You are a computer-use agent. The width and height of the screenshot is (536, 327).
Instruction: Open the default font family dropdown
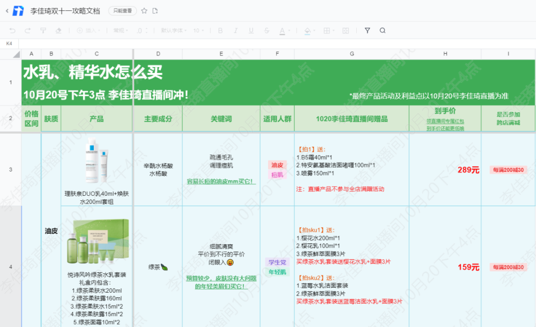point(174,31)
